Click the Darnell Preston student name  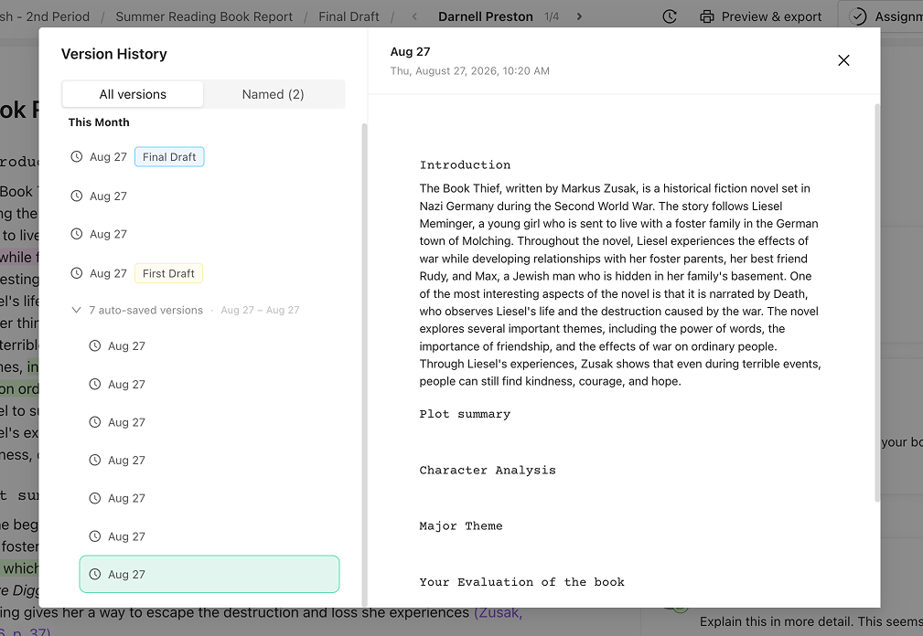(x=486, y=16)
